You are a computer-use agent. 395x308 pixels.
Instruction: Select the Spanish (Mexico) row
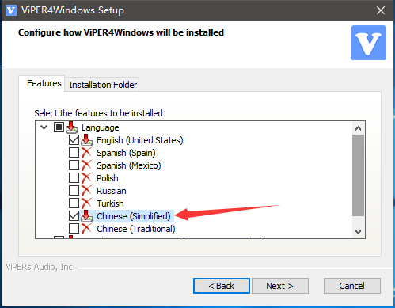click(x=129, y=165)
